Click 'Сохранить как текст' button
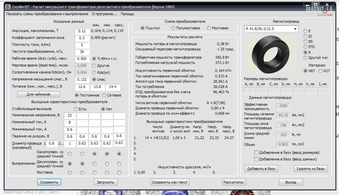Screen dimensions: 339x195 click(170, 182)
